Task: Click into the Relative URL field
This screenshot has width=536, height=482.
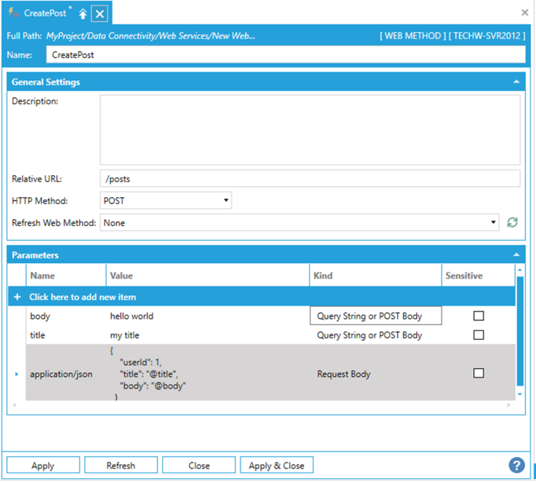Action: click(x=310, y=179)
